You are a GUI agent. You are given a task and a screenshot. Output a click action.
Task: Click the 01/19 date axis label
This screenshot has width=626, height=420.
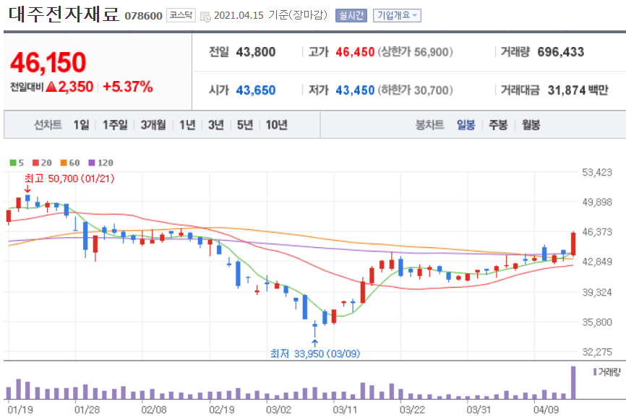[x=20, y=410]
